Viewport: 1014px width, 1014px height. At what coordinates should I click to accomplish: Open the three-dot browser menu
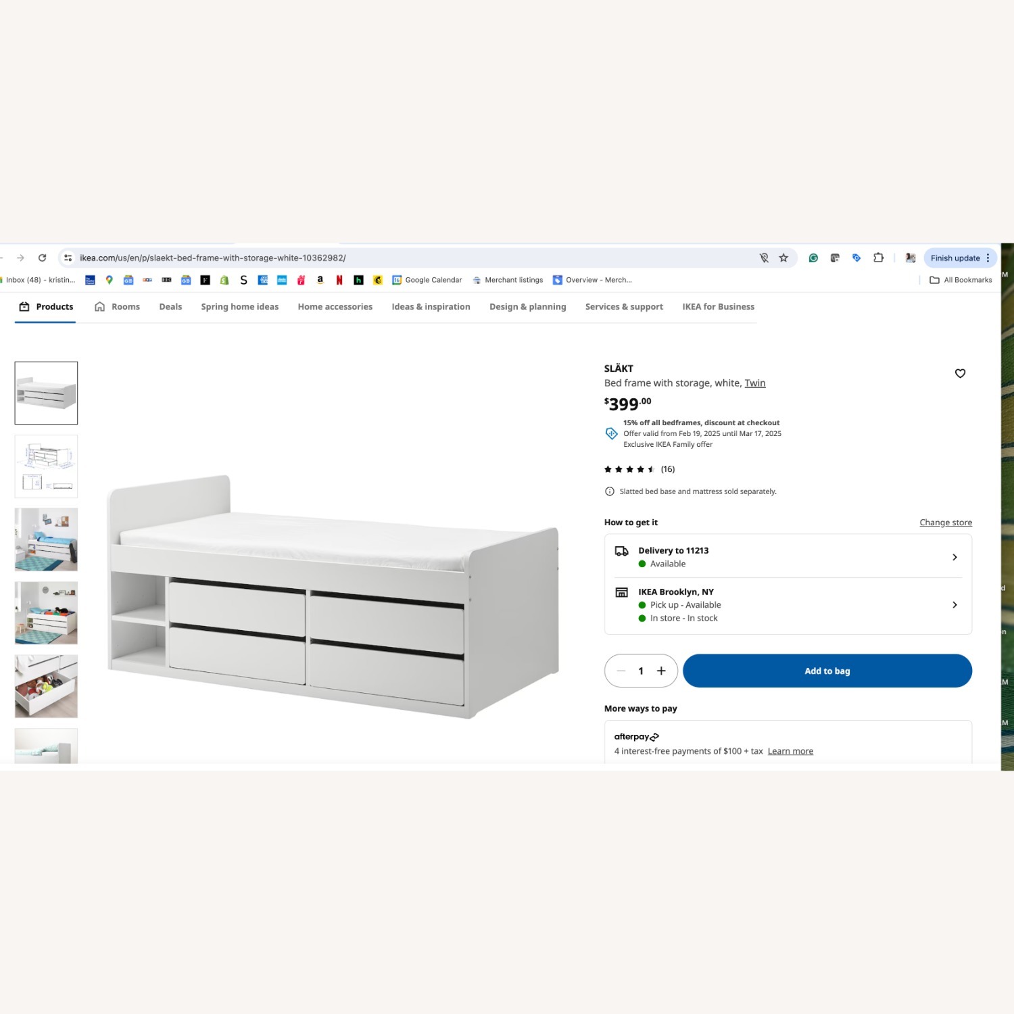988,258
